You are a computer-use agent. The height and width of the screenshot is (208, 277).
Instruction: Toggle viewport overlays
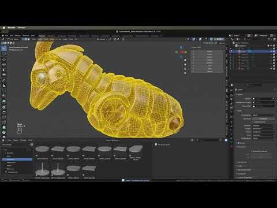[200, 39]
